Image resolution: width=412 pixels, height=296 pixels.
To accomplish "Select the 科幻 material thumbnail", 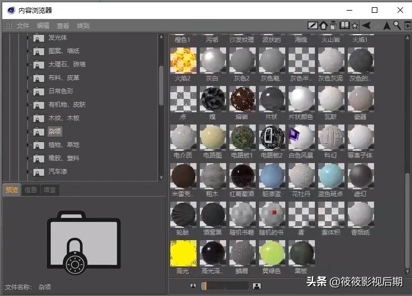I will (x=331, y=137).
